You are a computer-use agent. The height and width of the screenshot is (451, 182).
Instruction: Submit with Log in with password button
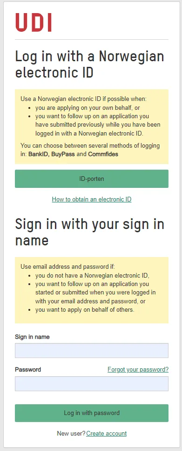point(92,413)
